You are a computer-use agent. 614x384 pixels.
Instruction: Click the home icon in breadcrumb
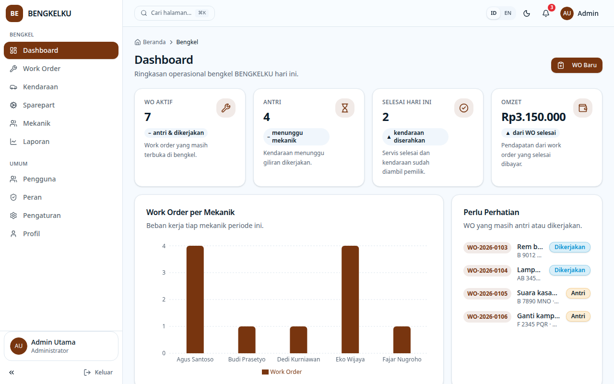tap(138, 42)
